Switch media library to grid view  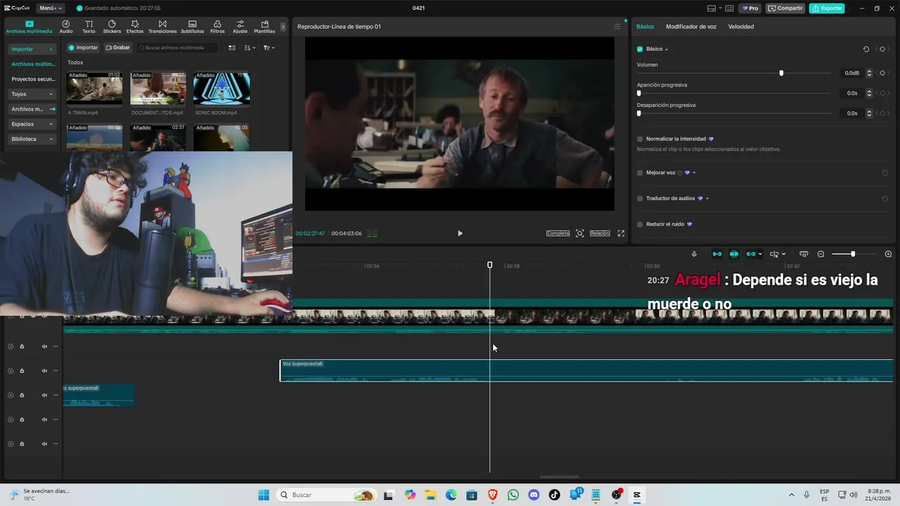point(232,48)
